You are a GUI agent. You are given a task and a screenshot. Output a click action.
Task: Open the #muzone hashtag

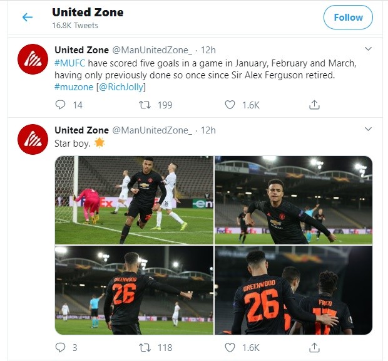74,86
